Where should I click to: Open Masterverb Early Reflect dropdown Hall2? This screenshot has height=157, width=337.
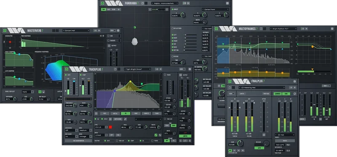[x=28, y=92]
